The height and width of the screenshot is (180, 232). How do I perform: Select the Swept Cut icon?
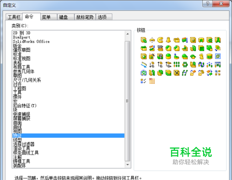(209, 40)
